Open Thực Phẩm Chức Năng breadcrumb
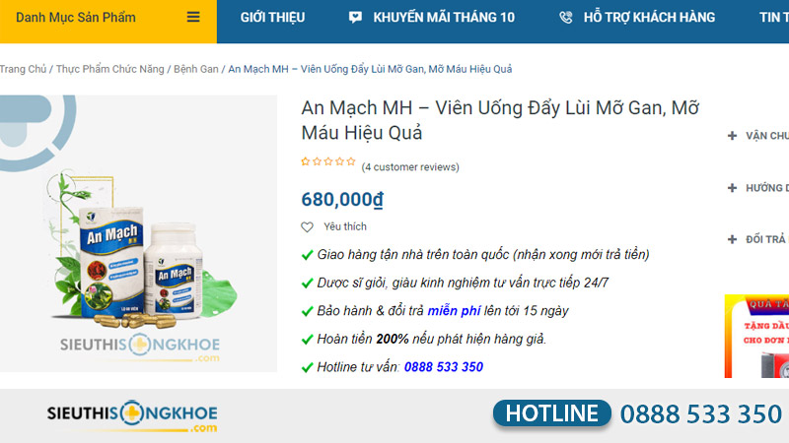The height and width of the screenshot is (443, 789). coord(109,69)
